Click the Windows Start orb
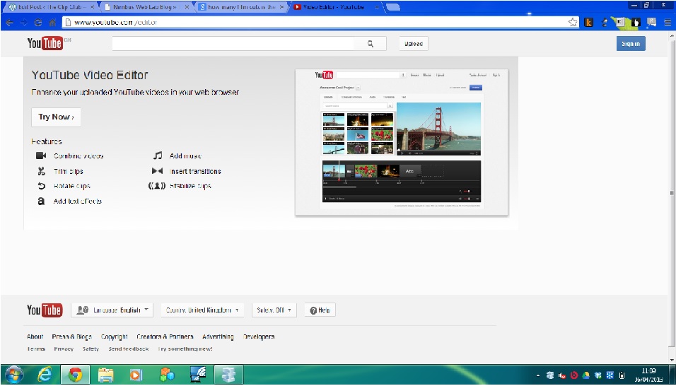The image size is (676, 386). coord(14,374)
